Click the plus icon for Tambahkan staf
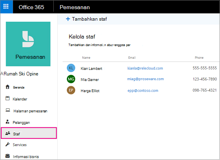Viewport: 220px width, 160px height. click(x=68, y=19)
